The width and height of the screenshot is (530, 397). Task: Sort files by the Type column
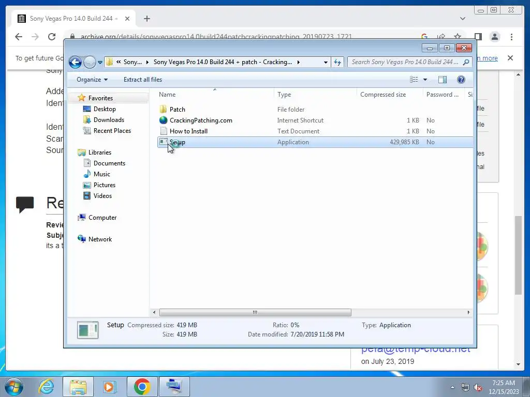click(x=315, y=95)
